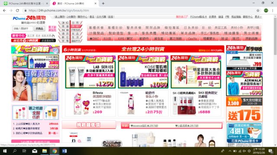
Task: Open the ★DHC brand button
Action: [x=94, y=38]
